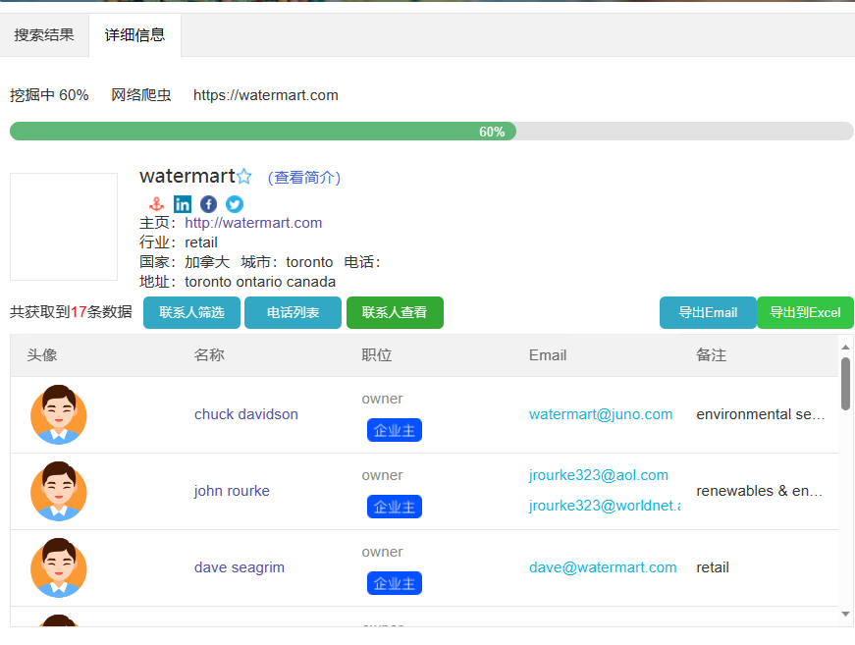Click the jrourke323@worldnet email link

coord(605,506)
